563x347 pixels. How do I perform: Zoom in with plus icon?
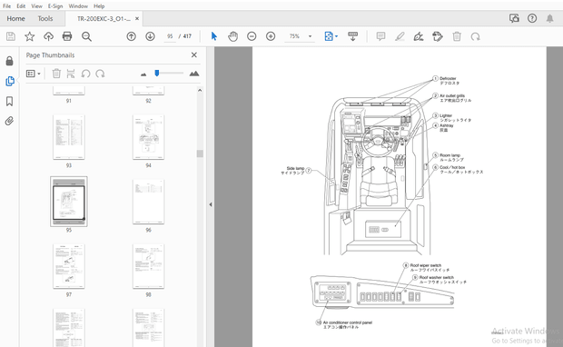(271, 36)
